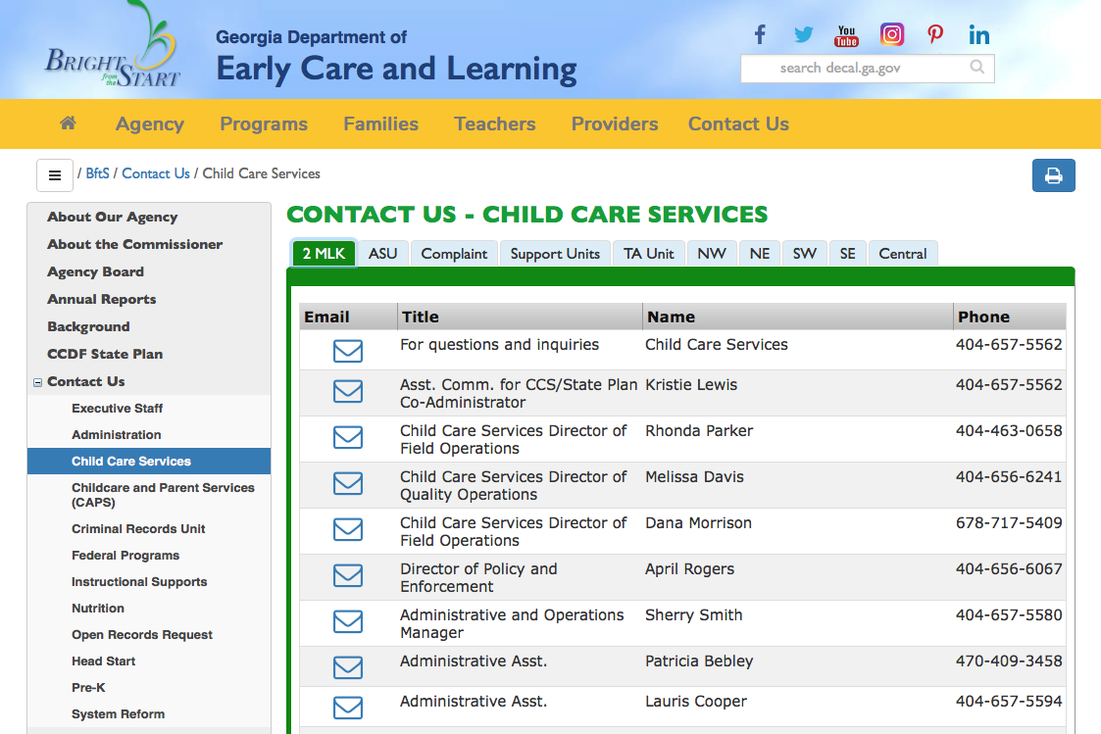
Task: Open About the Commissioner sidebar link
Action: [135, 244]
